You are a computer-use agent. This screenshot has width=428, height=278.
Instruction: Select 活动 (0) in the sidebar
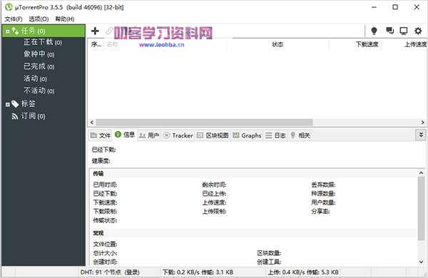point(35,78)
